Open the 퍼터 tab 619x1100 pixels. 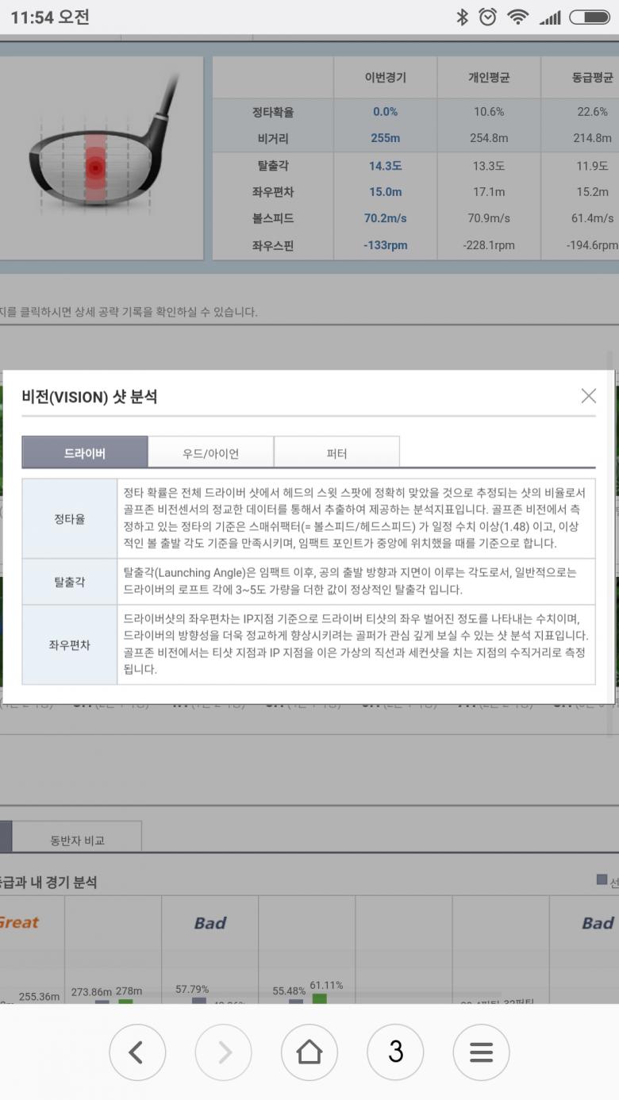[336, 453]
